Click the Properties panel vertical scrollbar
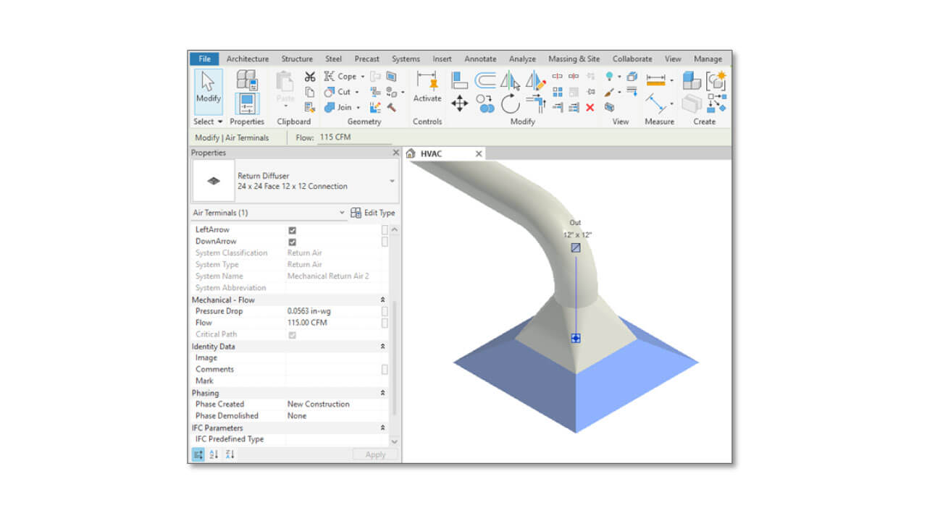The image size is (927, 521). coord(395,357)
